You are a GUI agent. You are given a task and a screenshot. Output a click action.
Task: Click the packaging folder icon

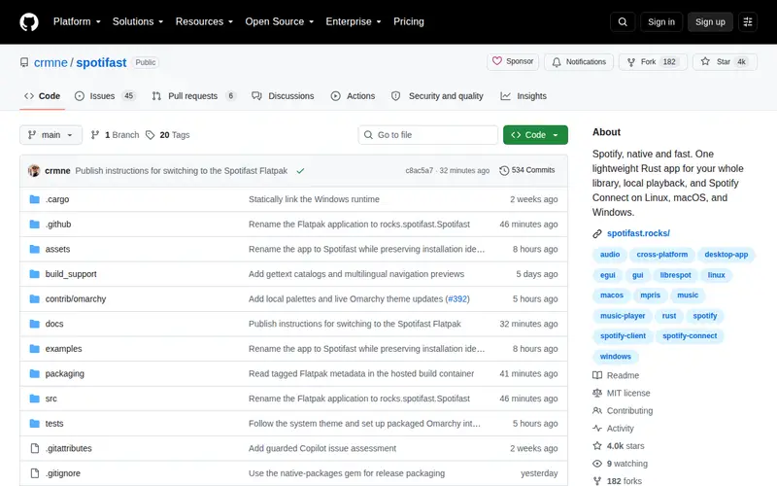(x=34, y=373)
